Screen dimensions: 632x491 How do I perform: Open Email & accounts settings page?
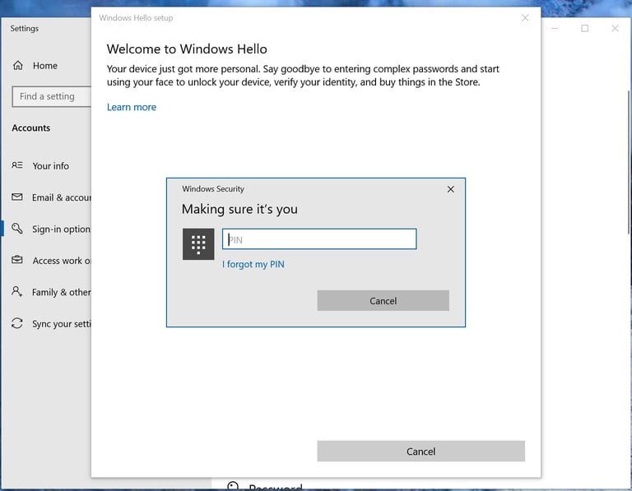tap(62, 197)
